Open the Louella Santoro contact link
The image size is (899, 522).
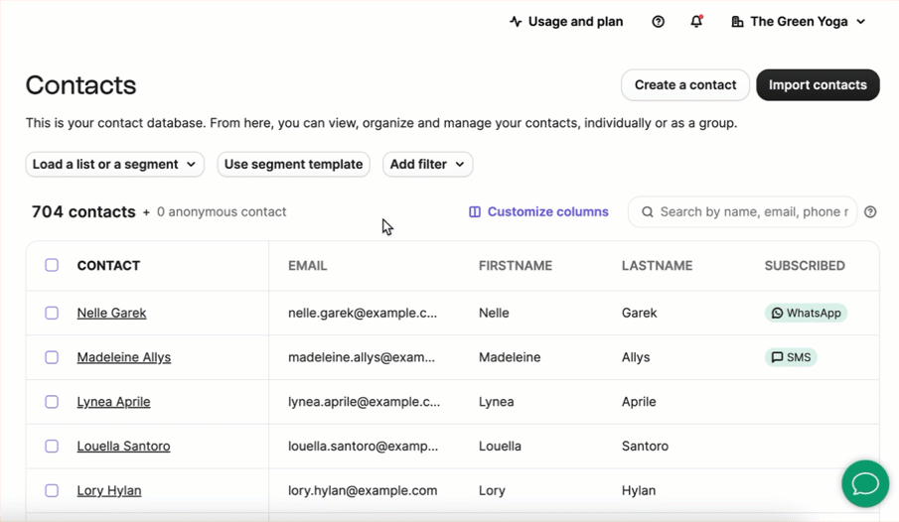click(123, 447)
